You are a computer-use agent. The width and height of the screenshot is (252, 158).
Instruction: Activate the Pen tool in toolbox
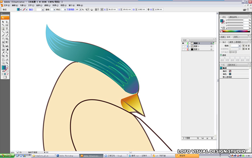(3, 29)
